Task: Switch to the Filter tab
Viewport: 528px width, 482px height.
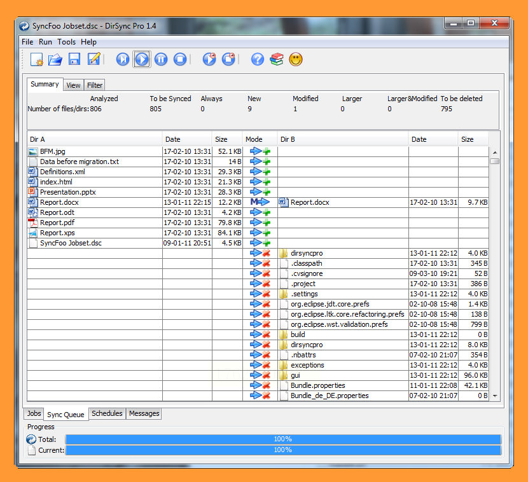Action: tap(95, 85)
